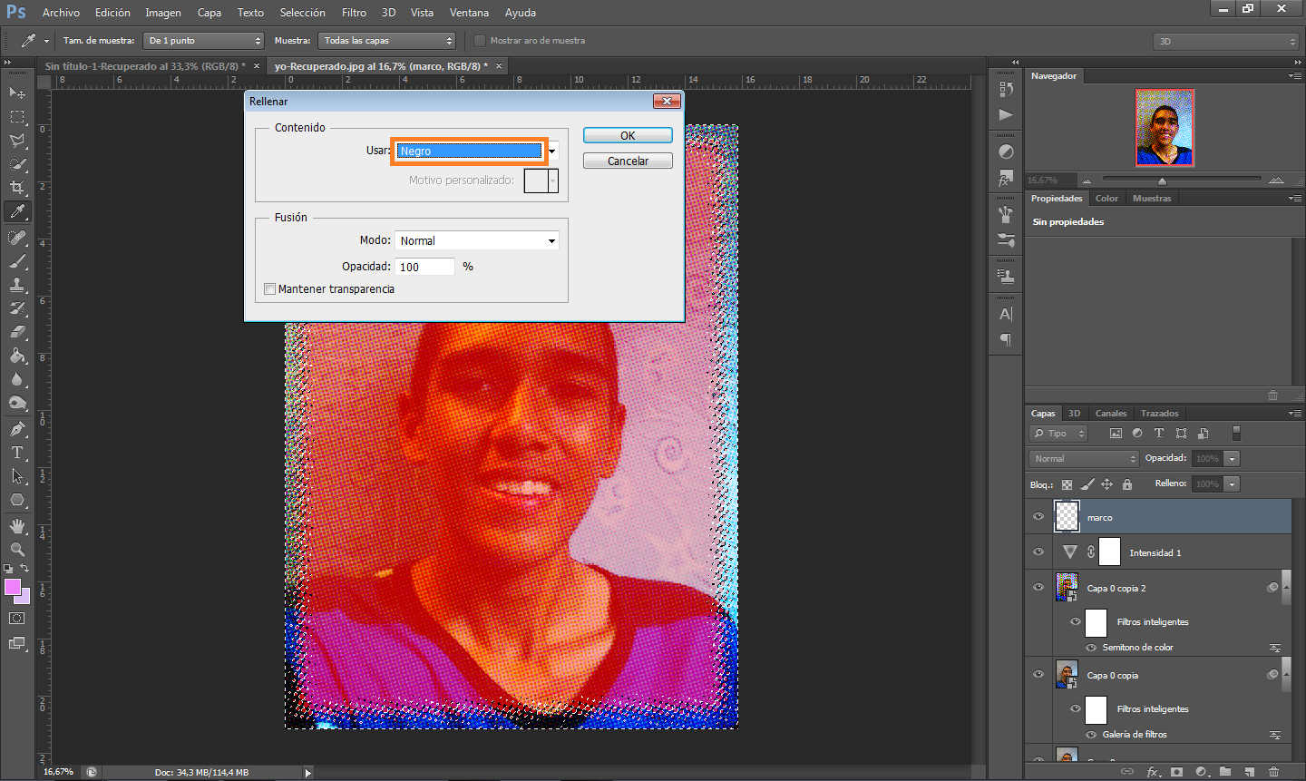Click the background color swatch

point(25,598)
